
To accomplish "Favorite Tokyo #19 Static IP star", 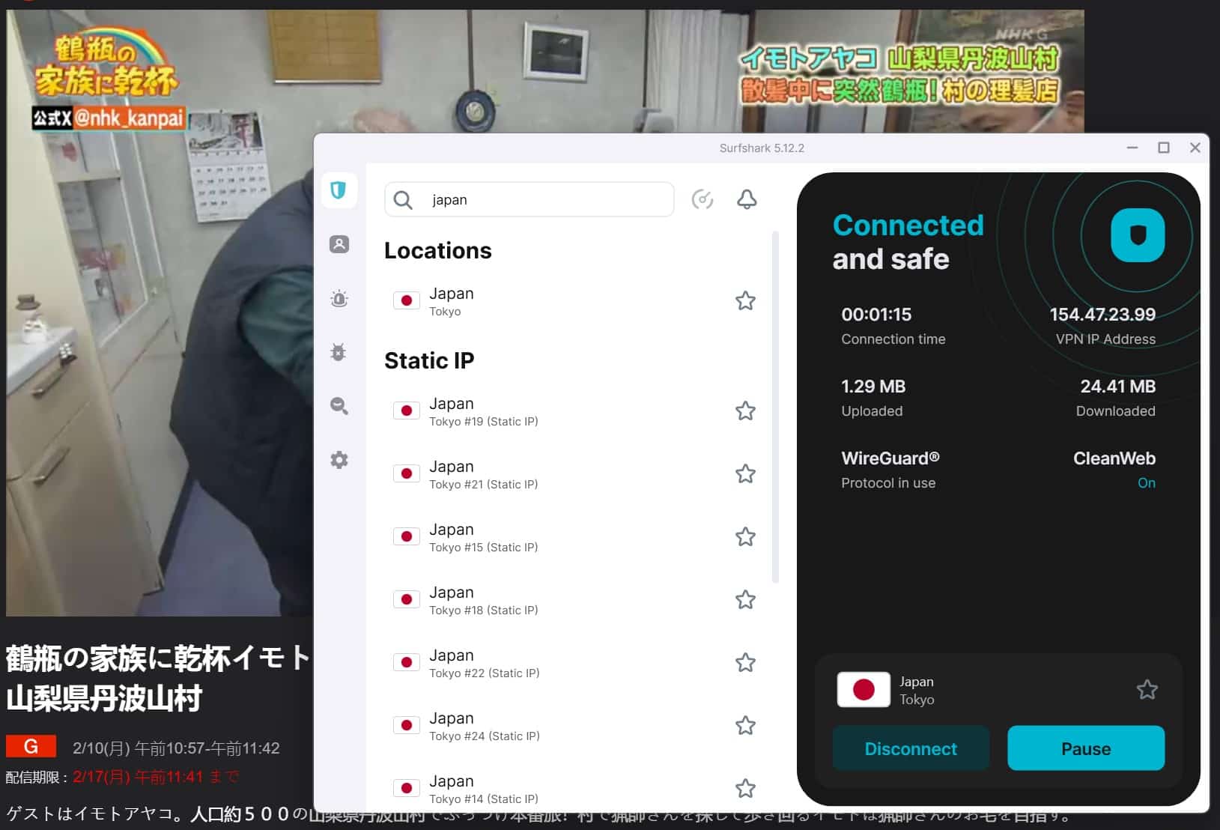I will click(x=745, y=411).
